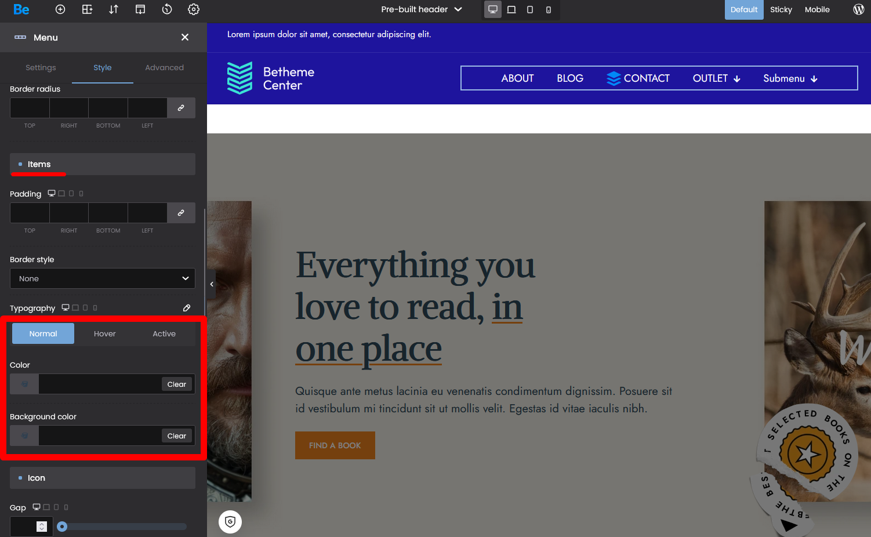Click the Gap number input field
The image size is (871, 537).
pyautogui.click(x=24, y=527)
